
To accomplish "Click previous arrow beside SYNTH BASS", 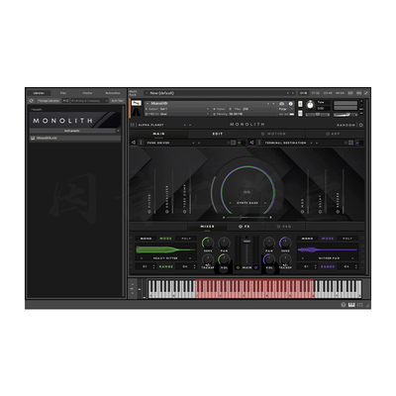I will click(231, 203).
